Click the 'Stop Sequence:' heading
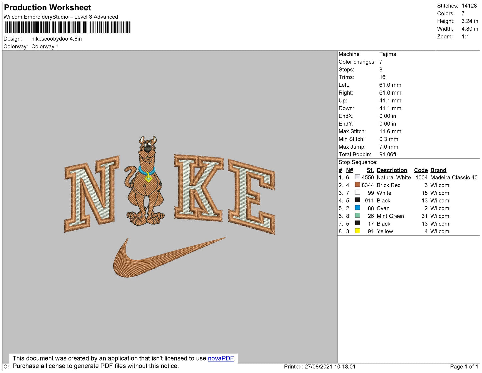 coord(358,162)
